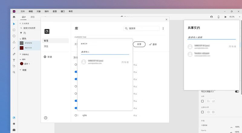Image resolution: width=242 pixels, height=133 pixels.
Task: Focus the 邀请他人编辑 field in 共享文档
Action: (x=211, y=37)
